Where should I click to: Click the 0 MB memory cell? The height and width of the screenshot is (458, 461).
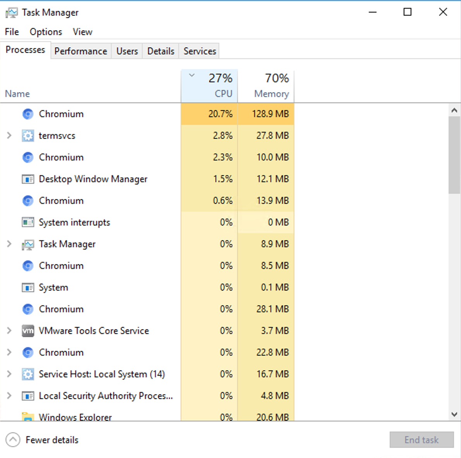(x=266, y=222)
